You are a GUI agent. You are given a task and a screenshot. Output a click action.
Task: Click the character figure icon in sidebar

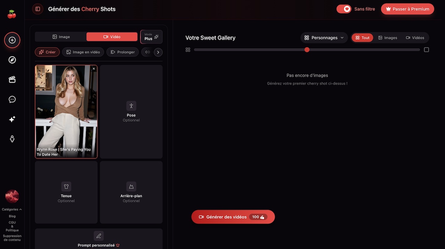click(x=12, y=139)
